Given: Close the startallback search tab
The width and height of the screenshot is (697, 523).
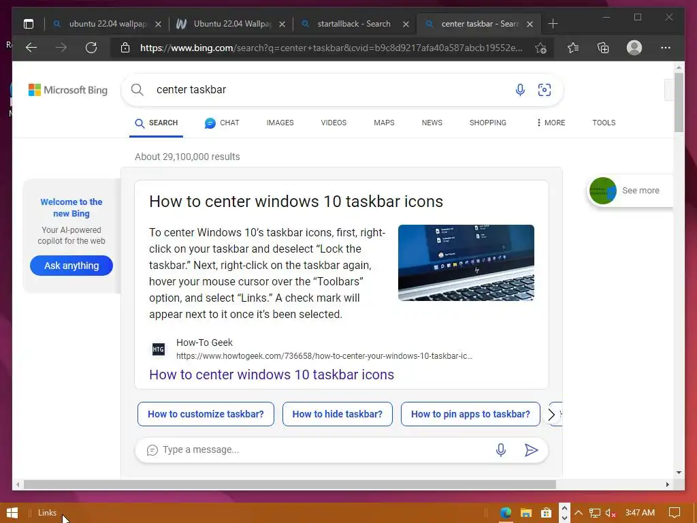Looking at the screenshot, I should pos(406,24).
